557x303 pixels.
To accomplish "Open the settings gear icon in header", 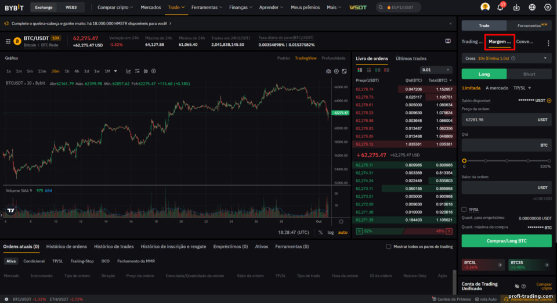I will 547,8.
